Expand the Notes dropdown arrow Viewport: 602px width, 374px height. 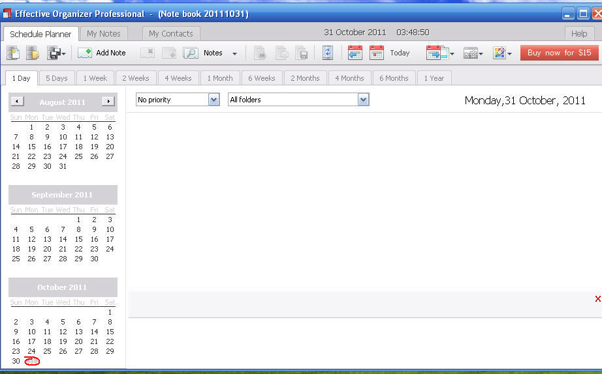point(234,53)
